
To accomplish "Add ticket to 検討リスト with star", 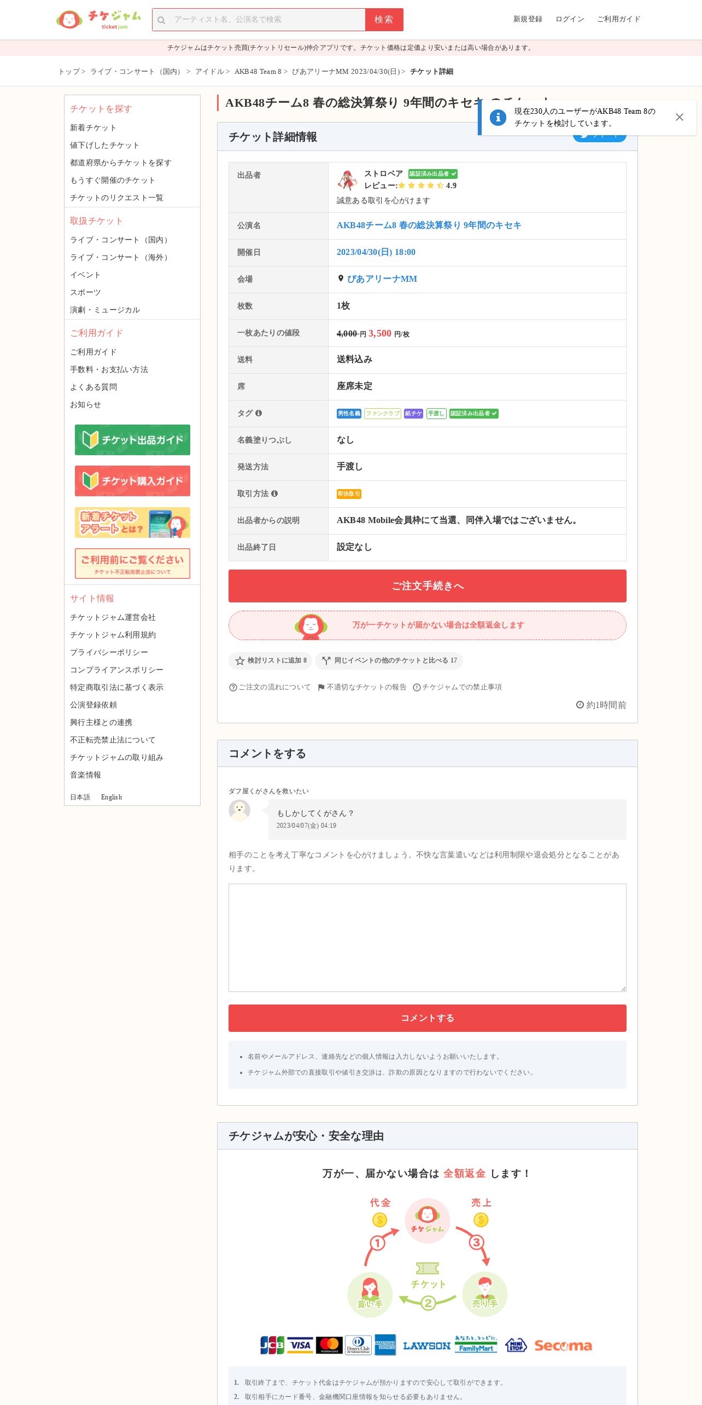I will (270, 660).
